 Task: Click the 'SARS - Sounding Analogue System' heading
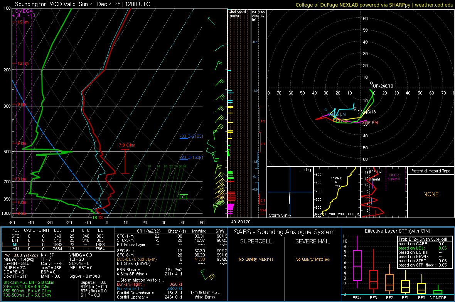point(285,232)
